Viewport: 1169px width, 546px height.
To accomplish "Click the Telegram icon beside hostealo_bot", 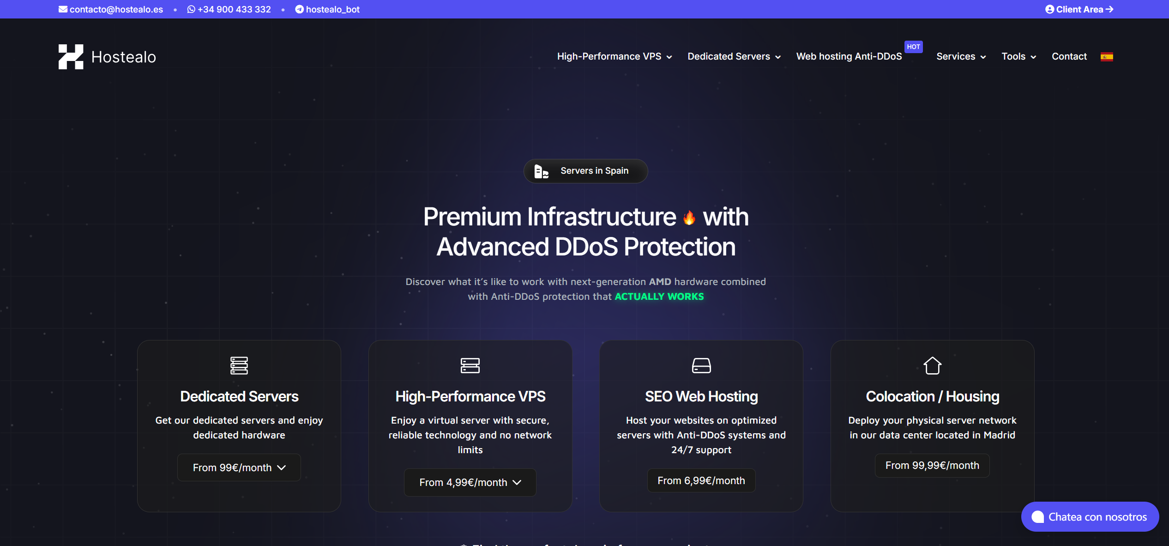I will point(299,9).
